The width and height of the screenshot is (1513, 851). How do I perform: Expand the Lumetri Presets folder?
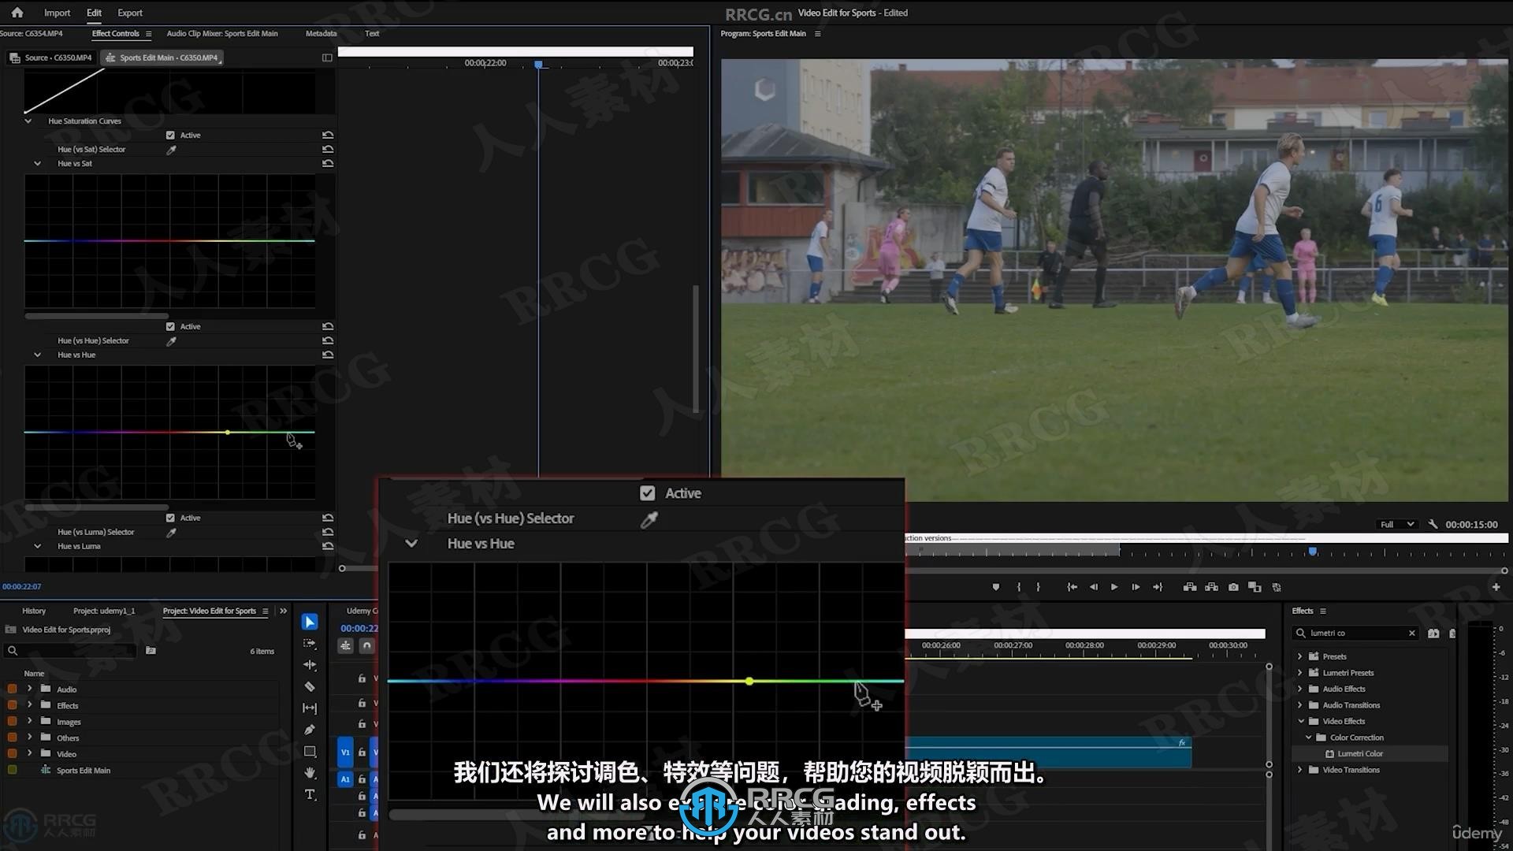click(x=1300, y=673)
